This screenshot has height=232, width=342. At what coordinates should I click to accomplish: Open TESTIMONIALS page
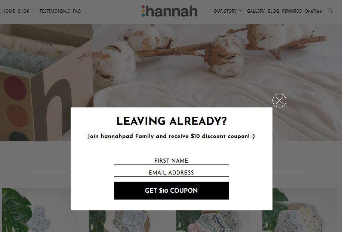pos(55,11)
